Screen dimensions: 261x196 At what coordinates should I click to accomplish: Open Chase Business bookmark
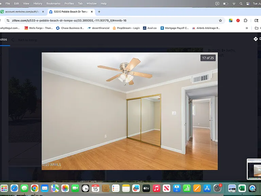point(70,28)
